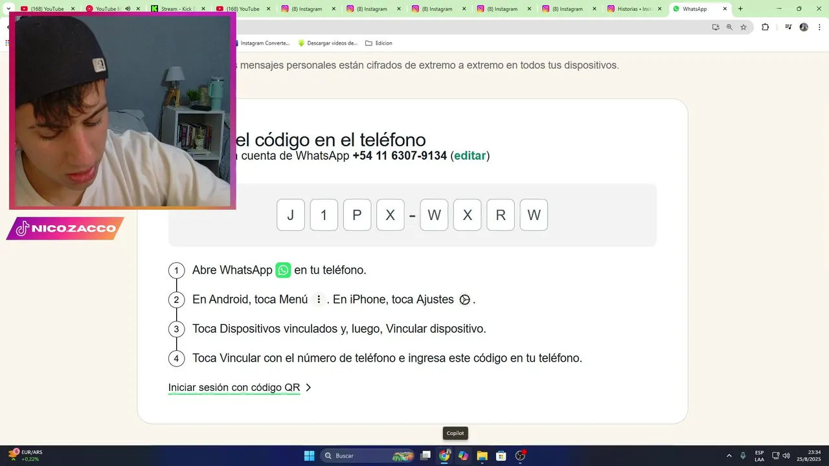The image size is (829, 466).
Task: Click phone number +54 11 6307-9134
Action: coord(400,156)
